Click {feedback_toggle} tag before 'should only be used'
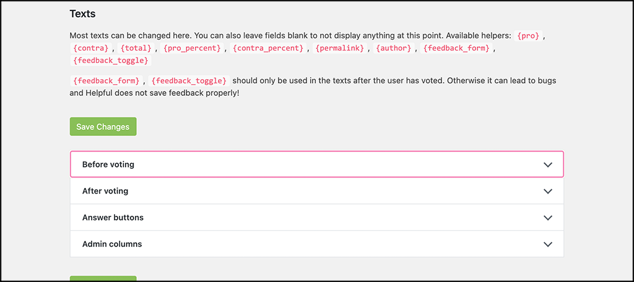 [189, 80]
